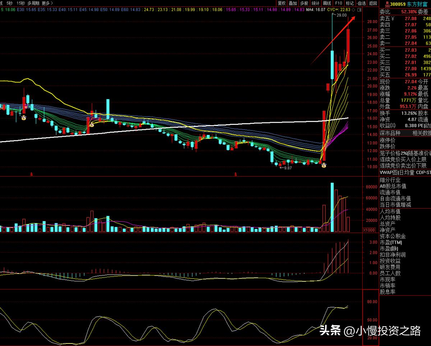Expand the 更多 periods menu
The height and width of the screenshot is (346, 431).
[x=47, y=3]
